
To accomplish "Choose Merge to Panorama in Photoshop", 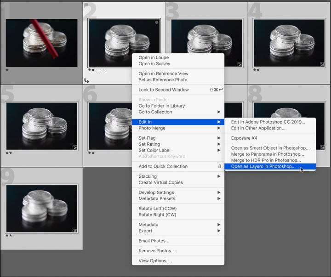I will [x=270, y=154].
